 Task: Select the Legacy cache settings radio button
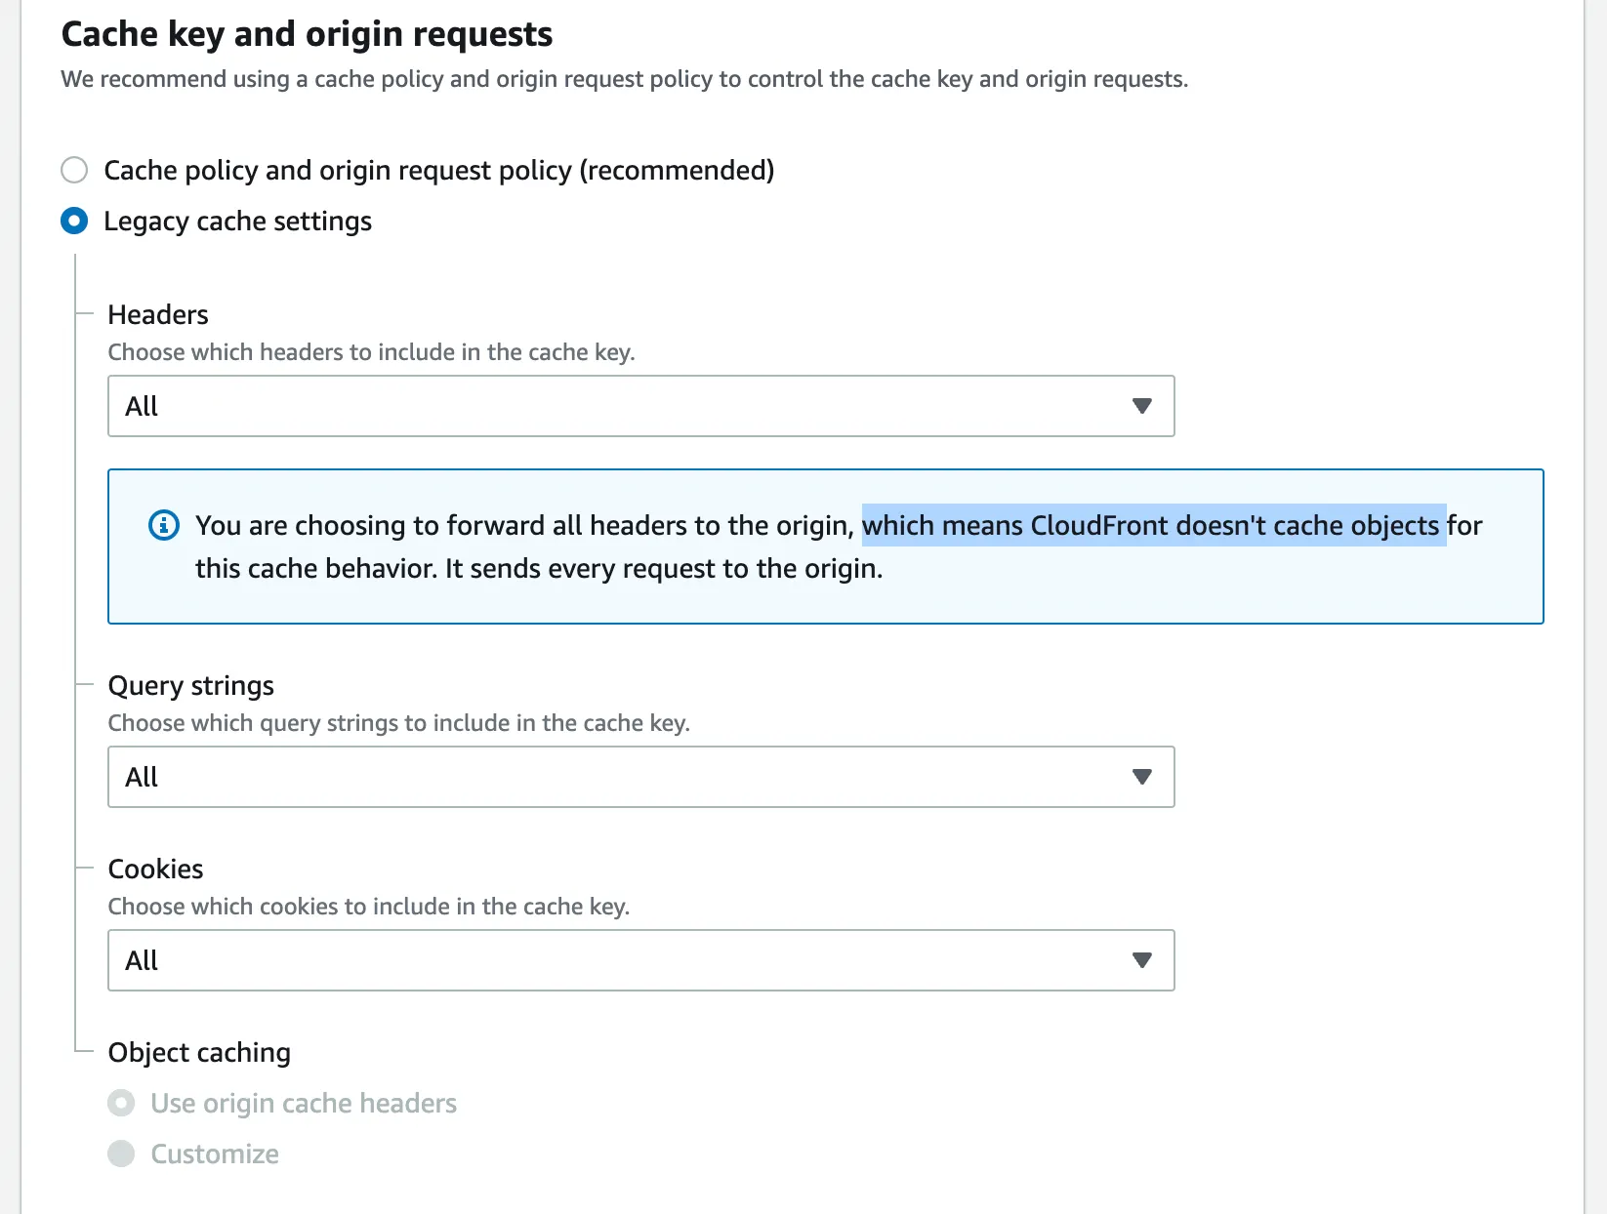pos(74,222)
